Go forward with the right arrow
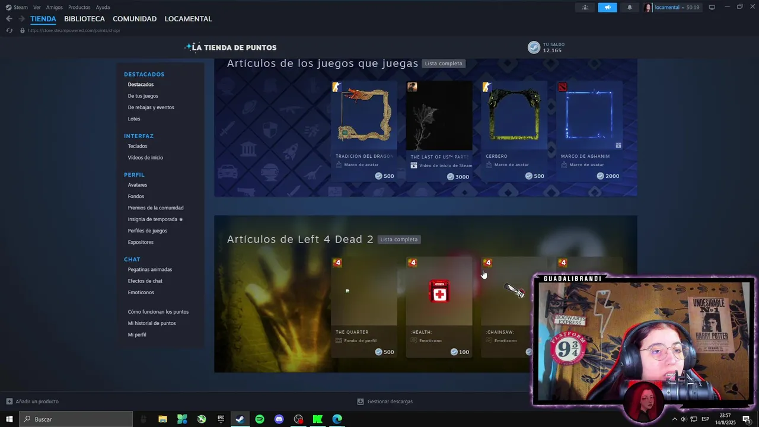Image resolution: width=759 pixels, height=427 pixels. coord(22,19)
